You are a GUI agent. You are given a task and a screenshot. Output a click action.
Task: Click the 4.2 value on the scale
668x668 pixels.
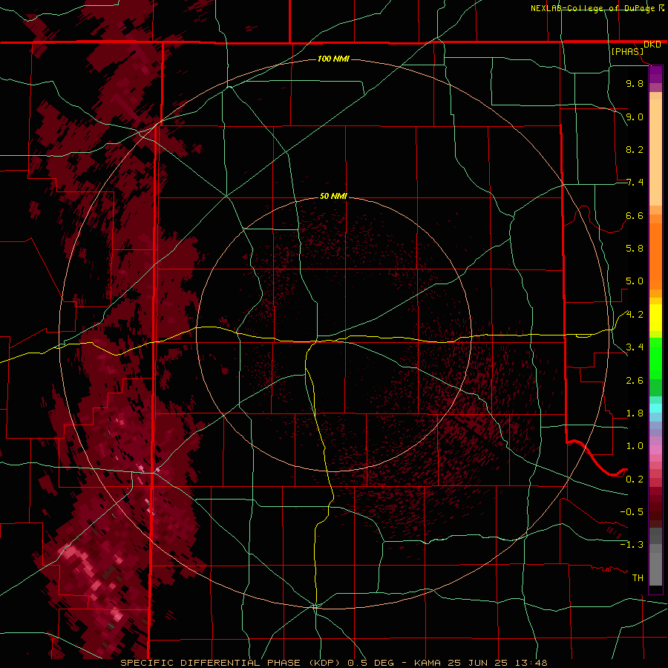pos(635,315)
